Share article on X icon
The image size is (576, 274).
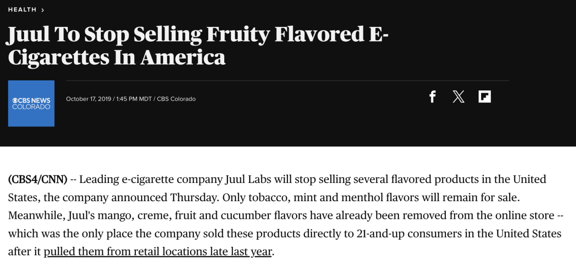click(458, 97)
